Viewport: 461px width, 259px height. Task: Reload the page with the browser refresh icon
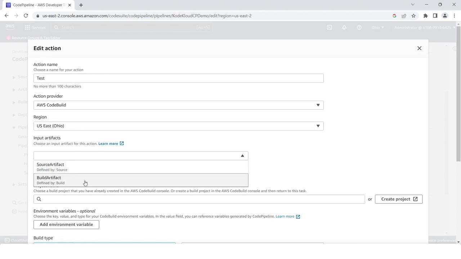click(x=26, y=16)
